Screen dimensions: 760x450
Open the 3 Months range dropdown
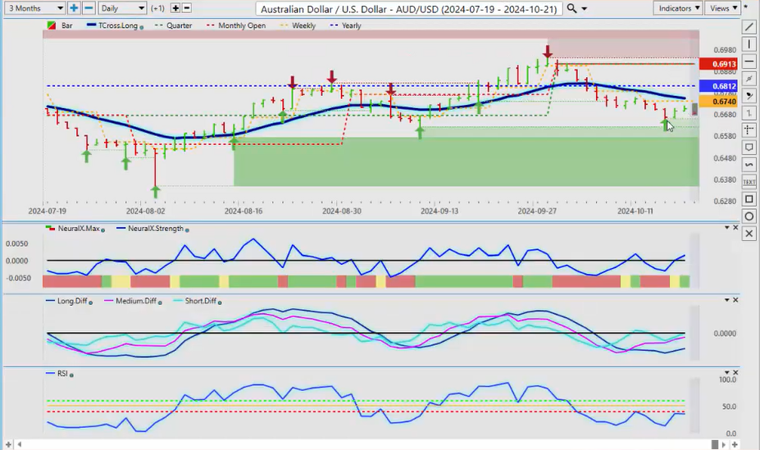click(34, 8)
